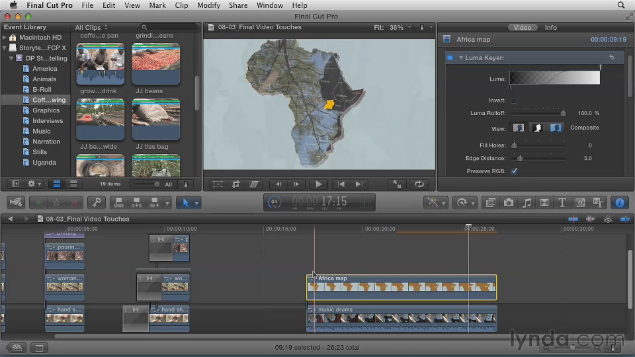Go to previous edit point
This screenshot has height=357, width=635.
coord(341,184)
